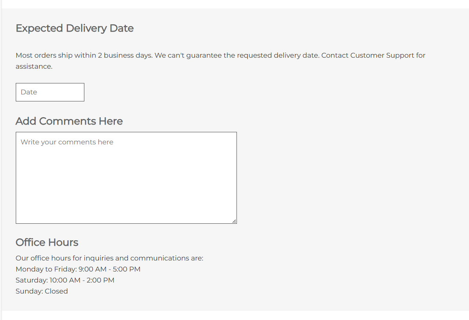This screenshot has height=320, width=469.
Task: Click the 'Saturday' label
Action: click(x=31, y=280)
